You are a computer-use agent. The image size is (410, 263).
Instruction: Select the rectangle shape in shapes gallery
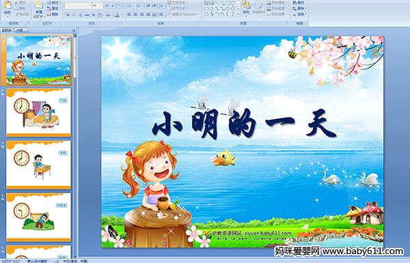point(228,3)
